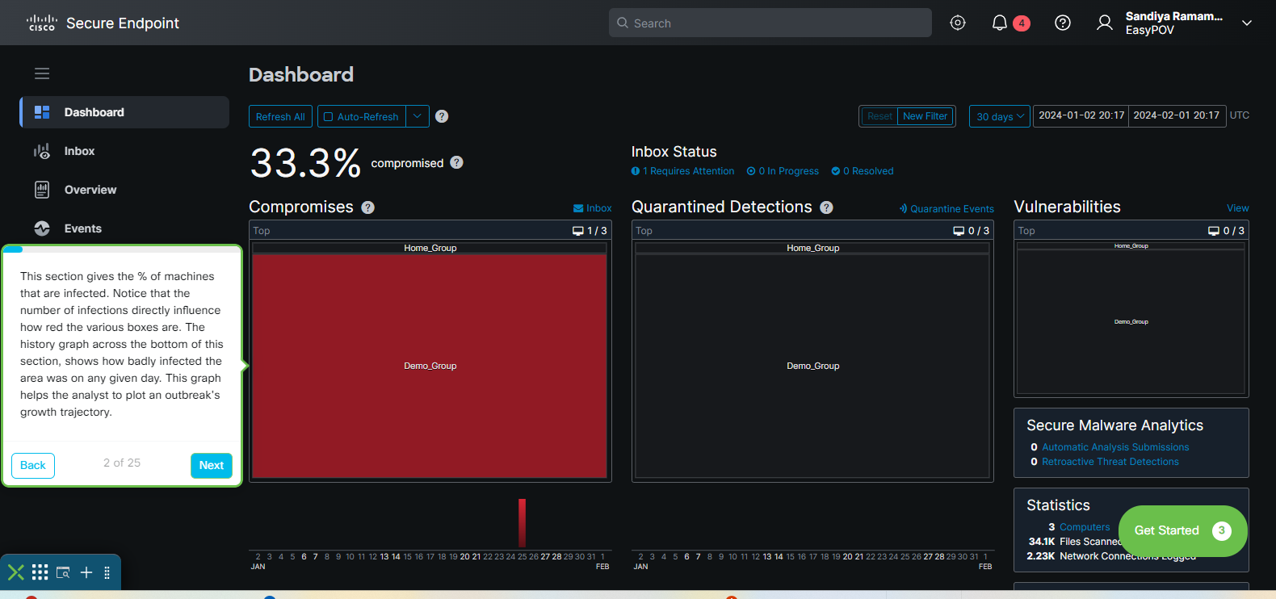
Task: Open the help question mark in header
Action: (x=1063, y=23)
